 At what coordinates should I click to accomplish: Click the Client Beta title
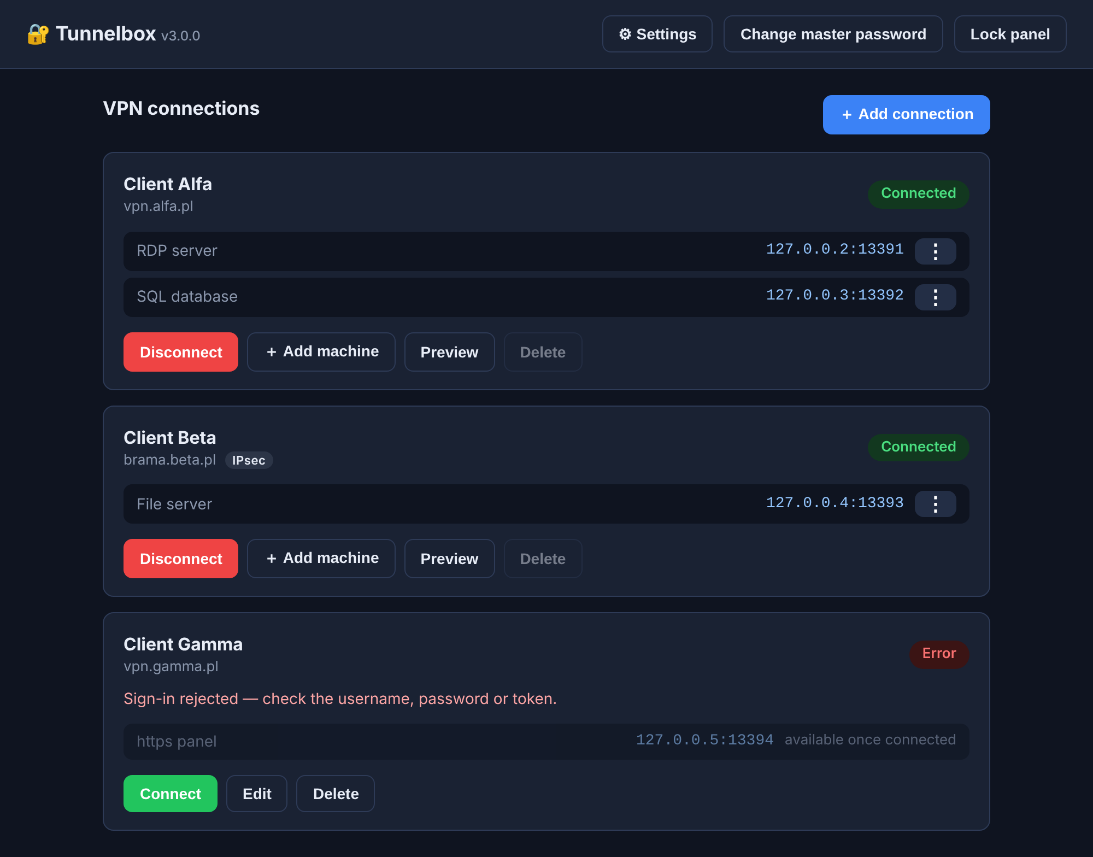[170, 438]
